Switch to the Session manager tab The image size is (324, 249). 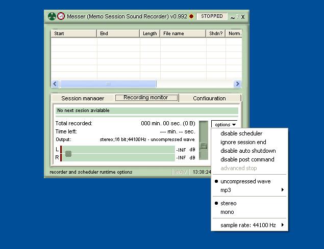pos(83,98)
